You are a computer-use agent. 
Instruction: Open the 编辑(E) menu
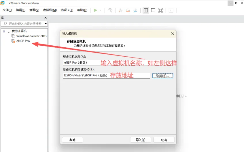(x=21, y=10)
